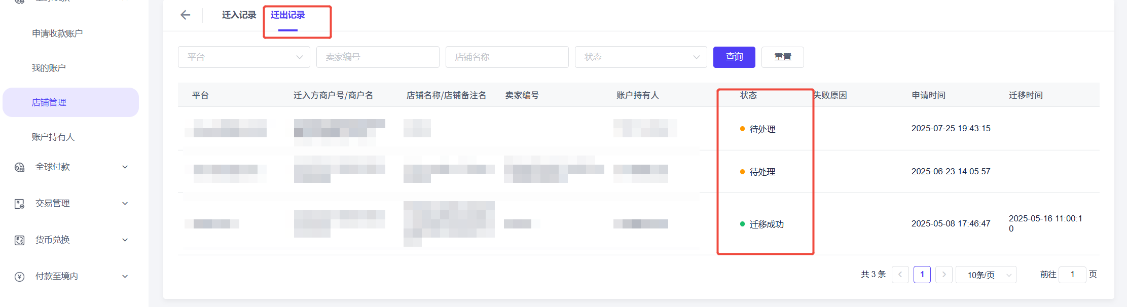The width and height of the screenshot is (1127, 307).
Task: Go to previous page arrow
Action: point(900,275)
